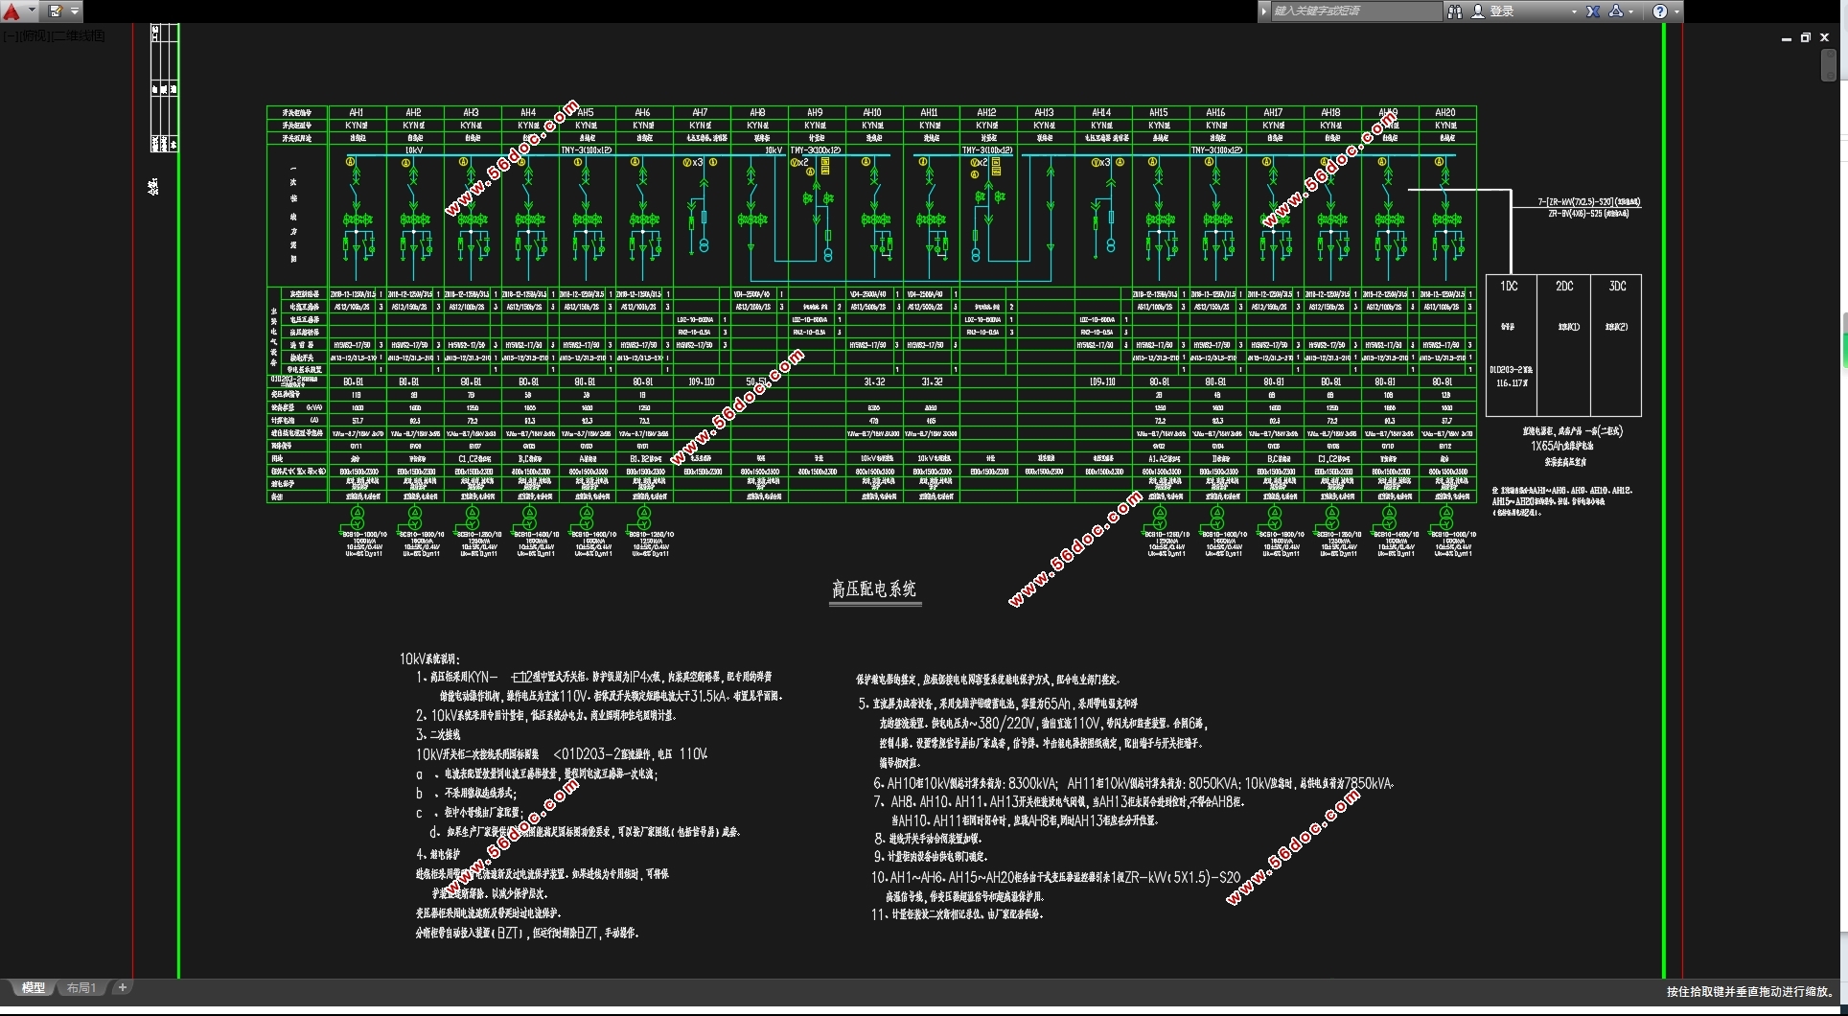
Task: Select the 高压配电系统 drawing title
Action: pos(874,589)
